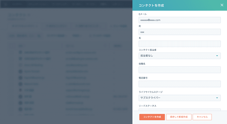Click the orange コンタクトを作成 button

click(x=152, y=117)
